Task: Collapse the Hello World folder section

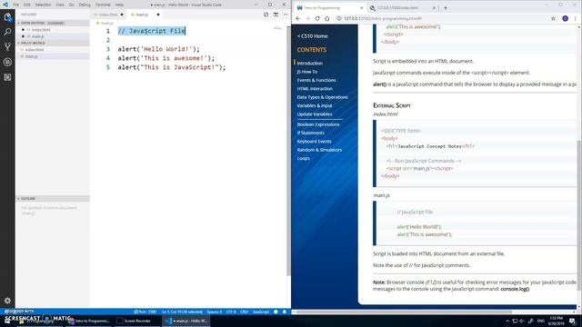Action: (53, 43)
